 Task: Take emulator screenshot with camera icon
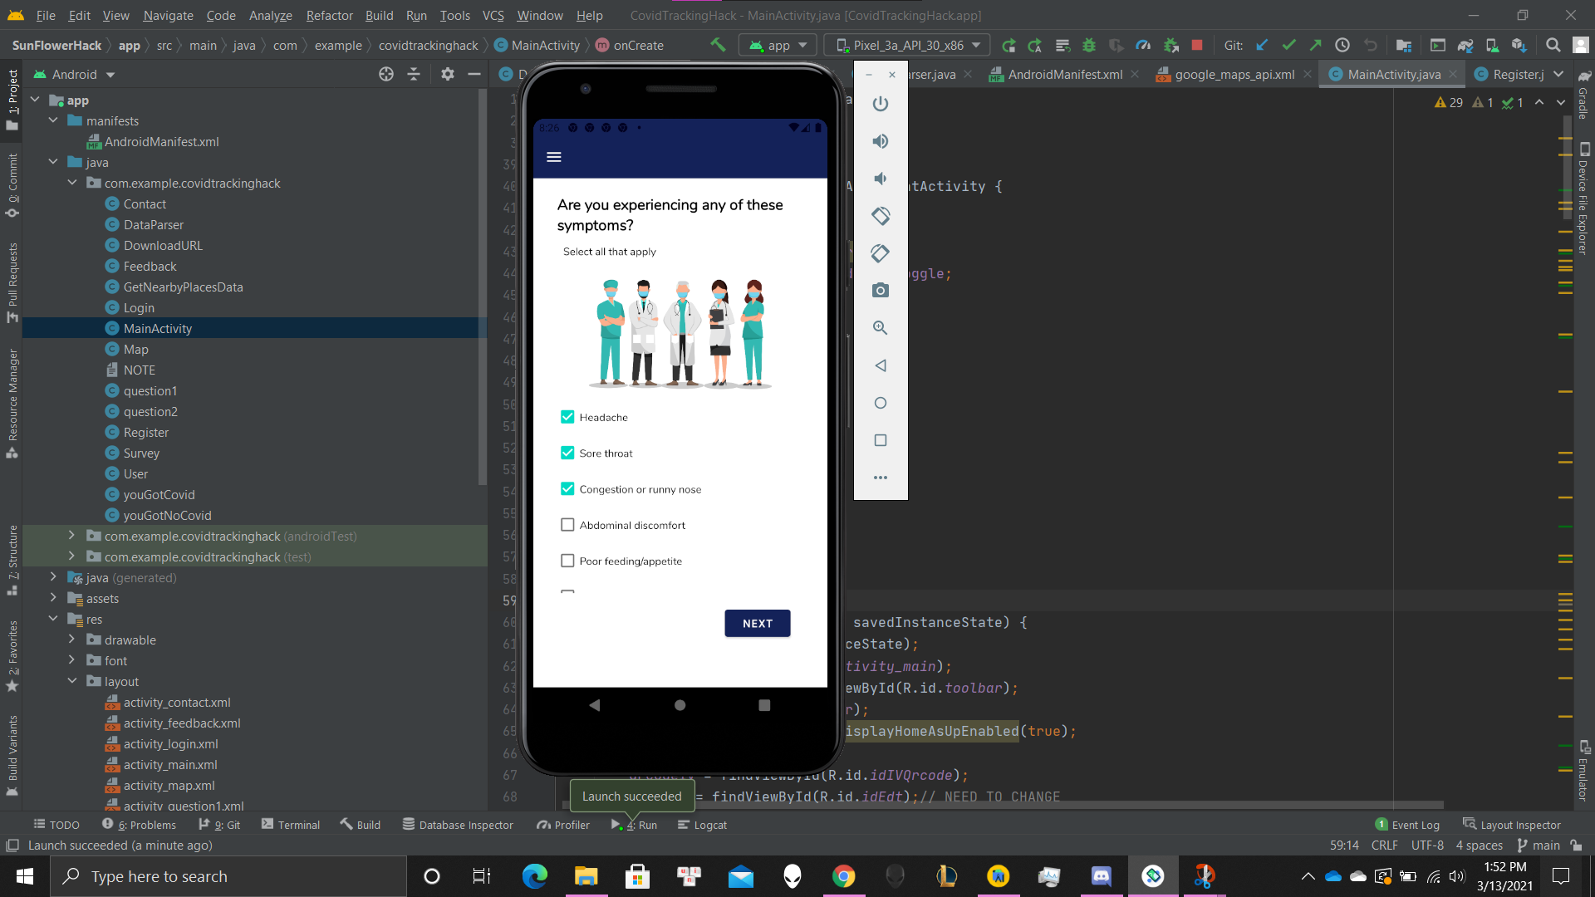click(x=881, y=291)
